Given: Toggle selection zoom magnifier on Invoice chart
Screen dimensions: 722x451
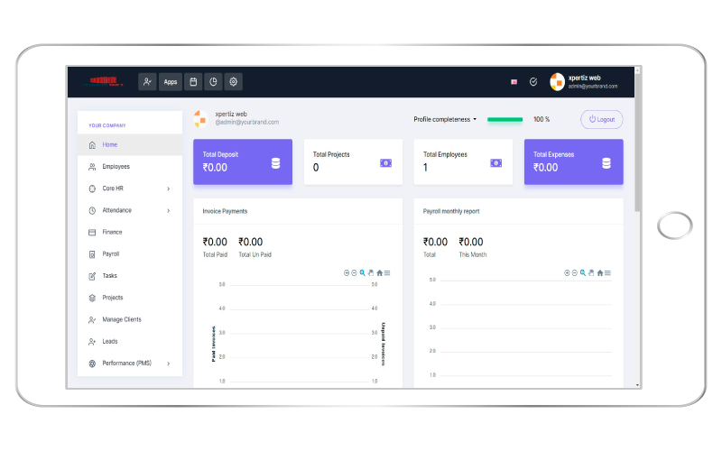Looking at the screenshot, I should click(363, 272).
